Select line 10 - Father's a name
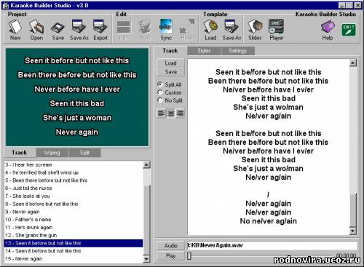The image size is (364, 267). [74, 220]
